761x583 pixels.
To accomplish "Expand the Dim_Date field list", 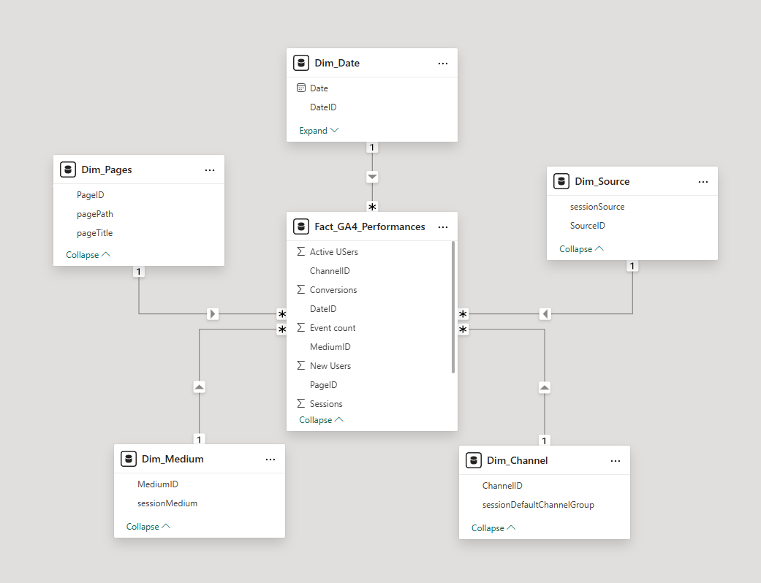I will pyautogui.click(x=314, y=130).
